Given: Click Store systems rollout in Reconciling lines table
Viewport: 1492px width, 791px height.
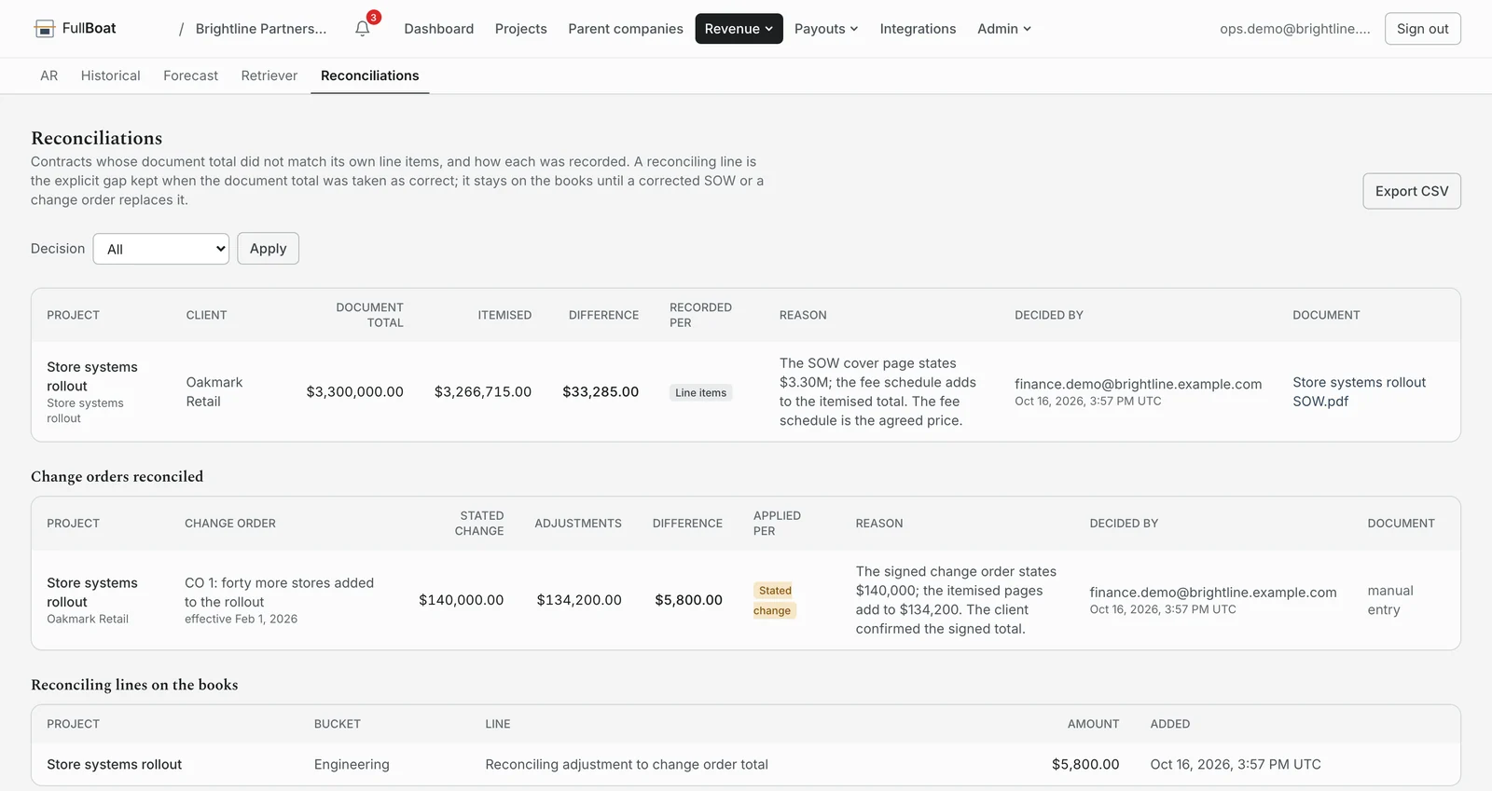Looking at the screenshot, I should (115, 765).
